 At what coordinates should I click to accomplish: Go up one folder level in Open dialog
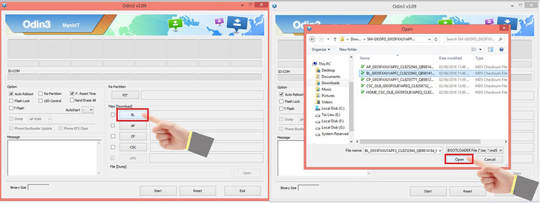[x=335, y=39]
